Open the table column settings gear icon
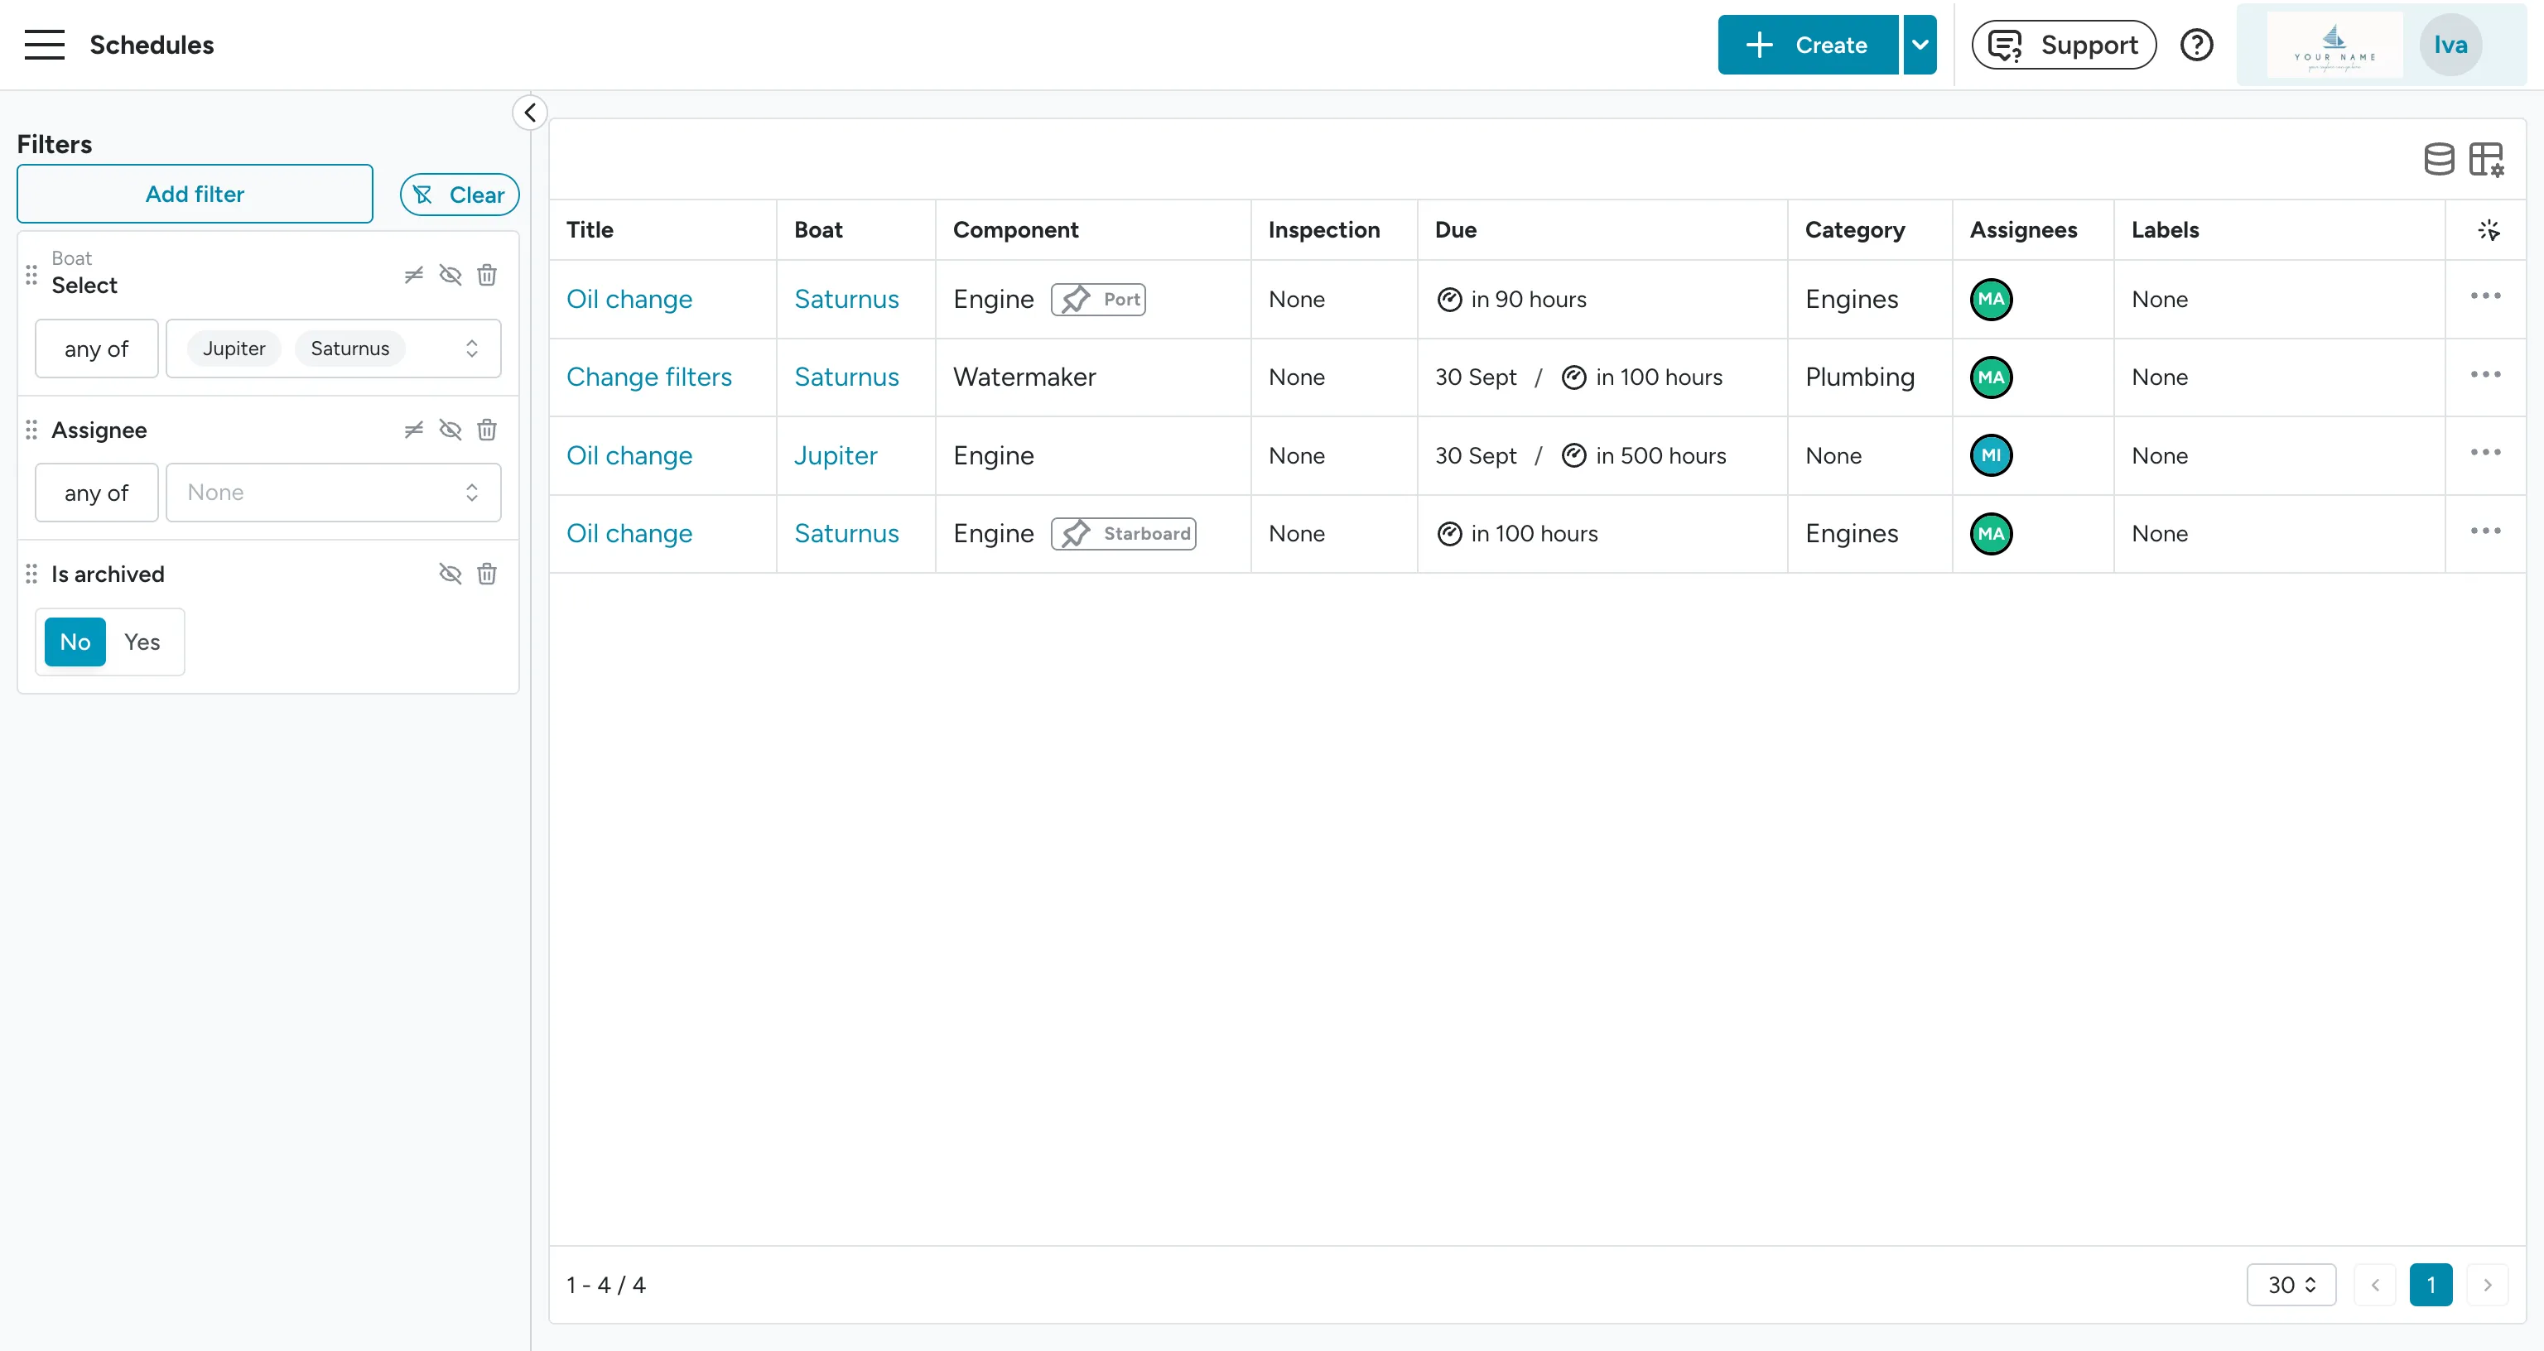2544x1351 pixels. click(2488, 159)
